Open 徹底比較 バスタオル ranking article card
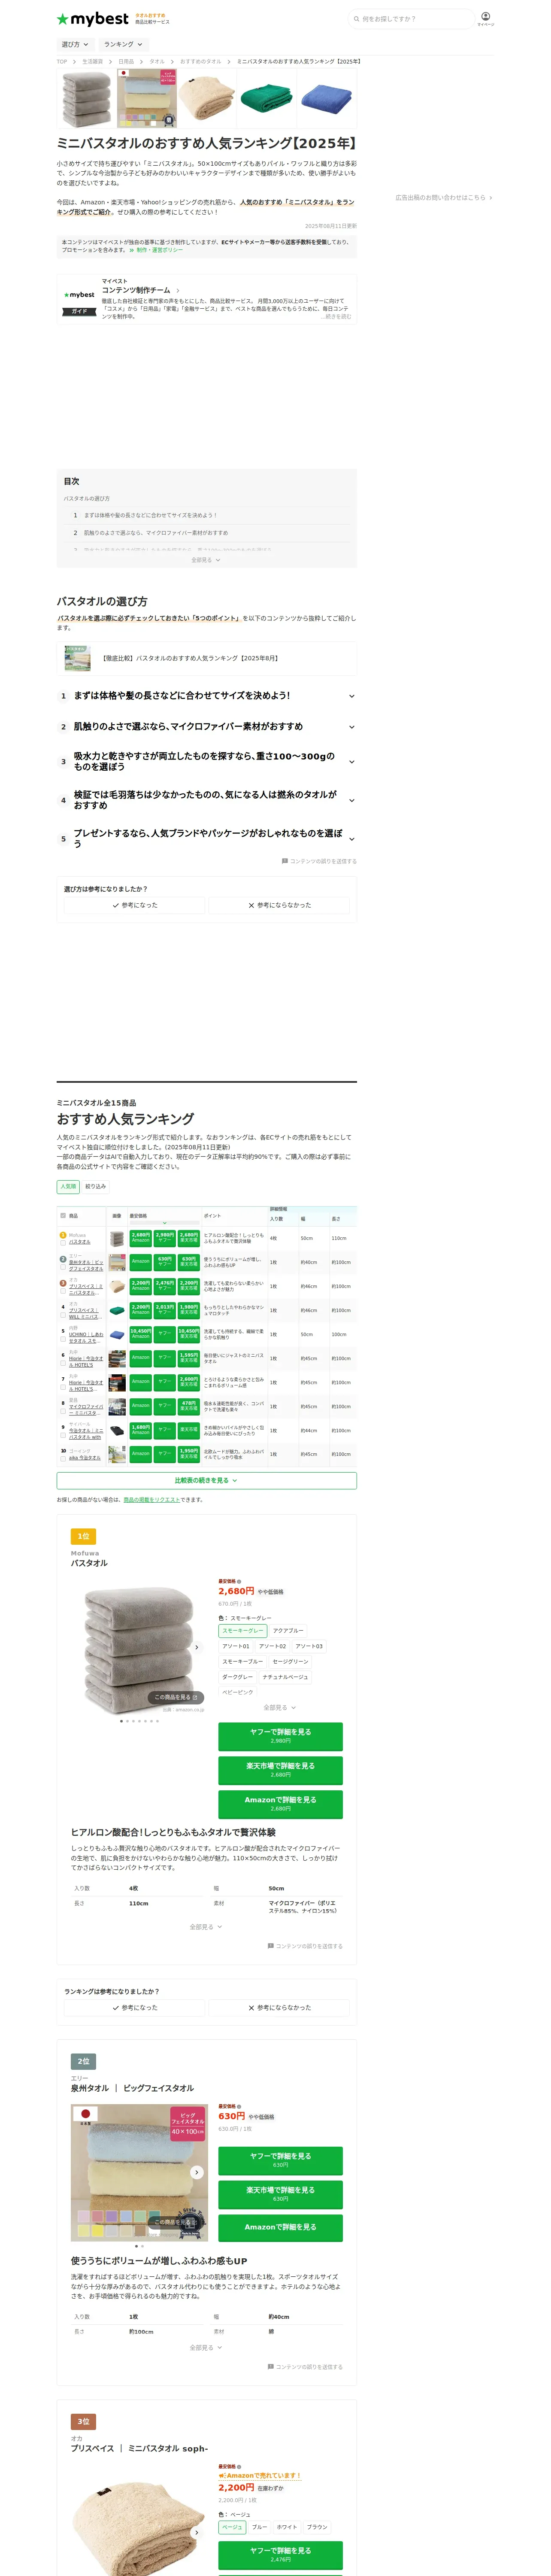This screenshot has height=2576, width=551. coord(206,658)
